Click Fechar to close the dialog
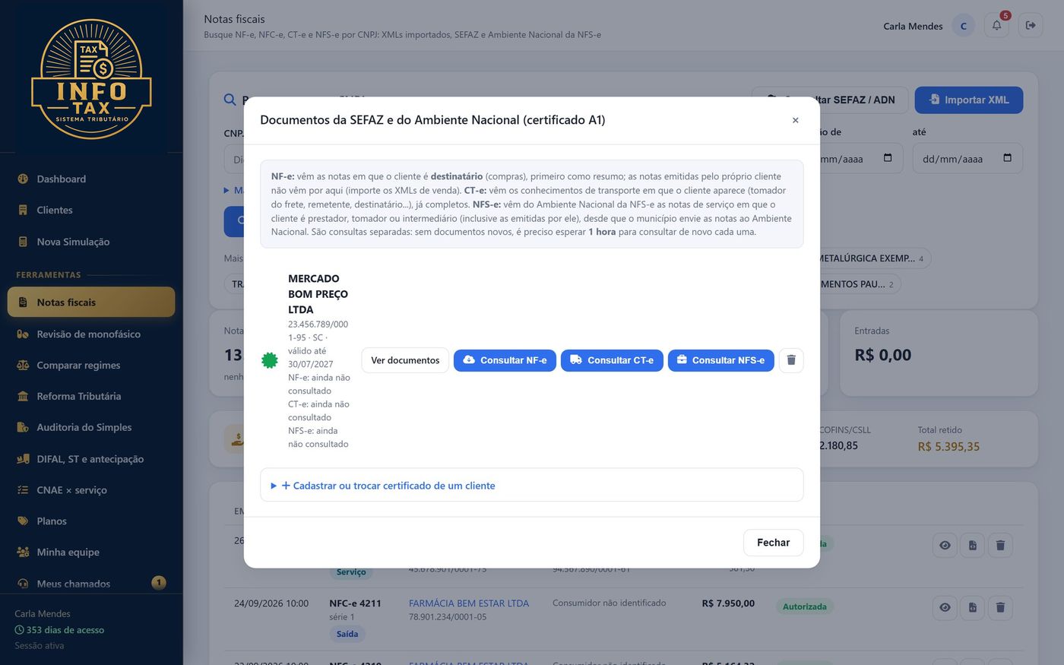This screenshot has height=665, width=1064. [773, 543]
